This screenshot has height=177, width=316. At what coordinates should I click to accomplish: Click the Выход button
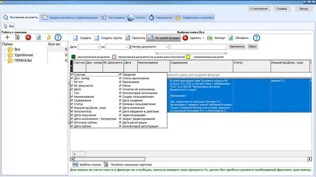[304, 9]
